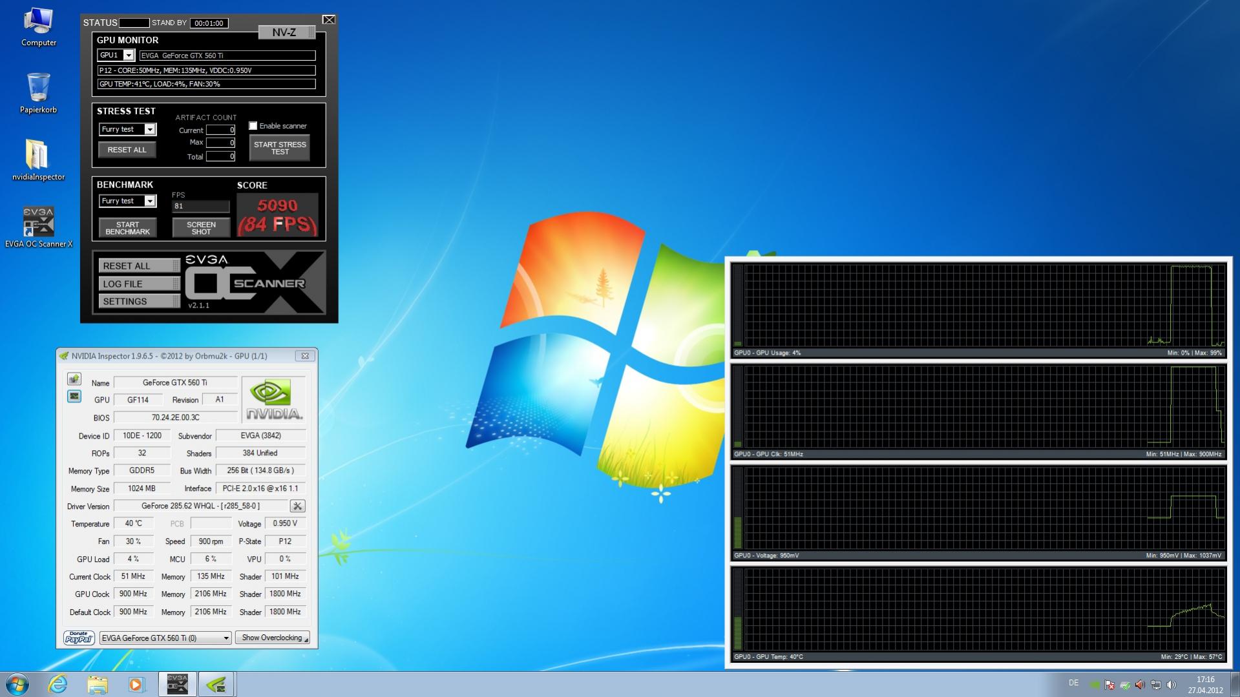Open the nvidiaInspector folder on desktop

coord(38,160)
